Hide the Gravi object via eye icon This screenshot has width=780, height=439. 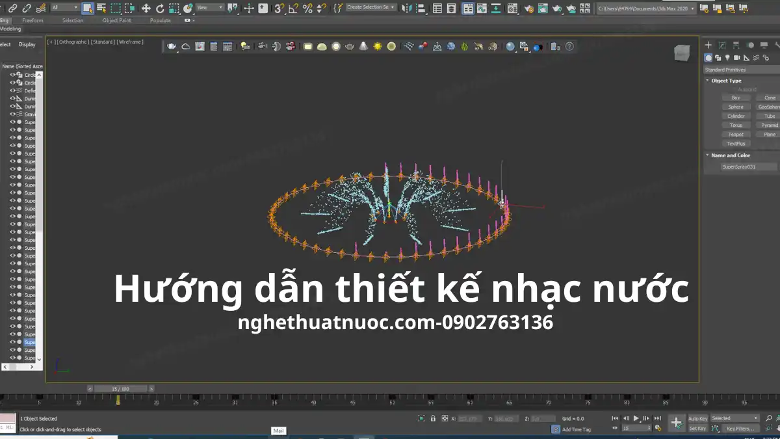click(12, 114)
